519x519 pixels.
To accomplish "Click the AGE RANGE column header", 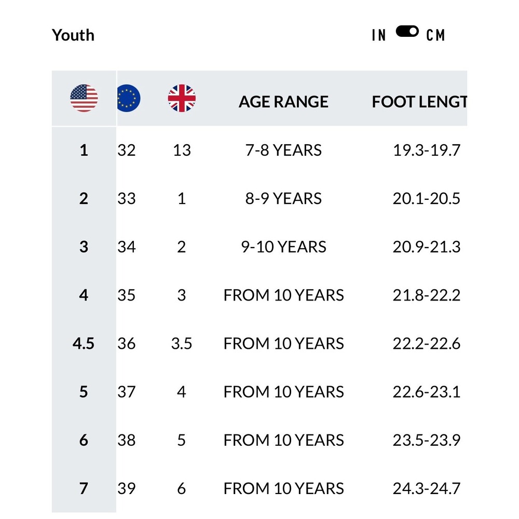I will pyautogui.click(x=283, y=102).
